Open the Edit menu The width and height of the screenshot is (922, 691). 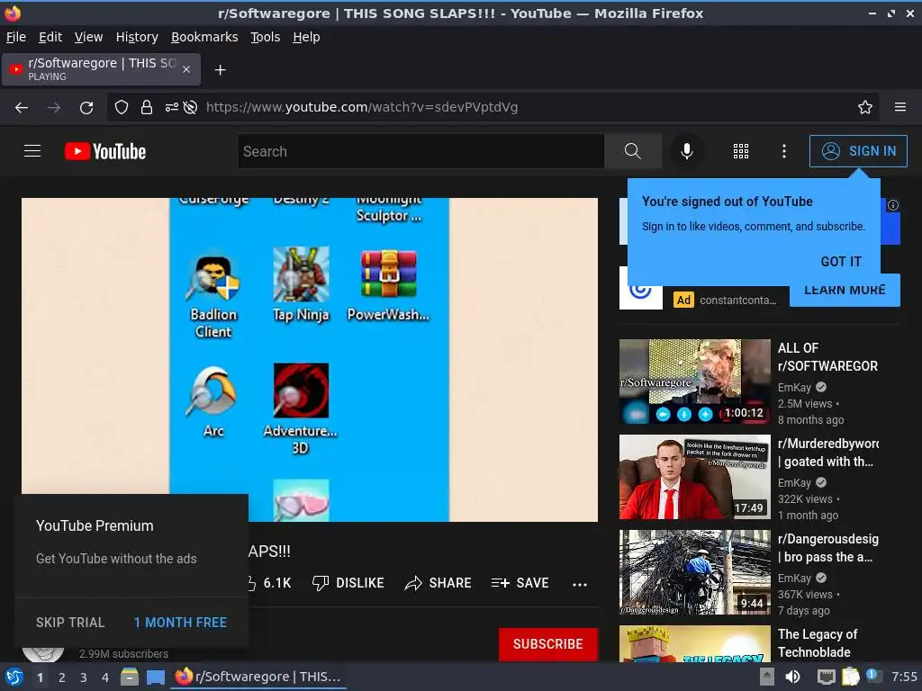[x=50, y=37]
